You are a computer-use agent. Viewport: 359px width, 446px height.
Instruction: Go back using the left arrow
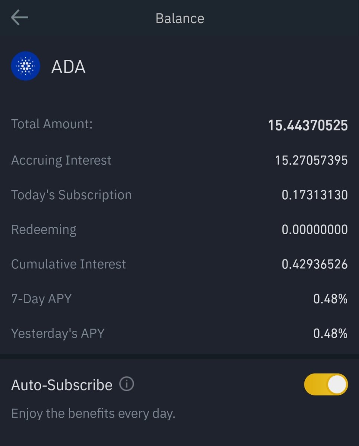pyautogui.click(x=20, y=18)
